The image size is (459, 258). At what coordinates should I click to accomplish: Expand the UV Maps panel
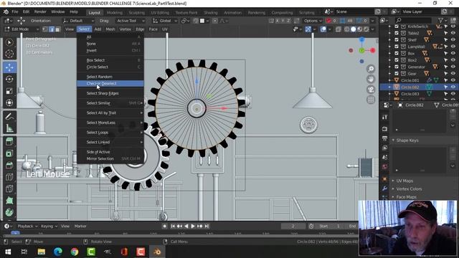pyautogui.click(x=404, y=181)
